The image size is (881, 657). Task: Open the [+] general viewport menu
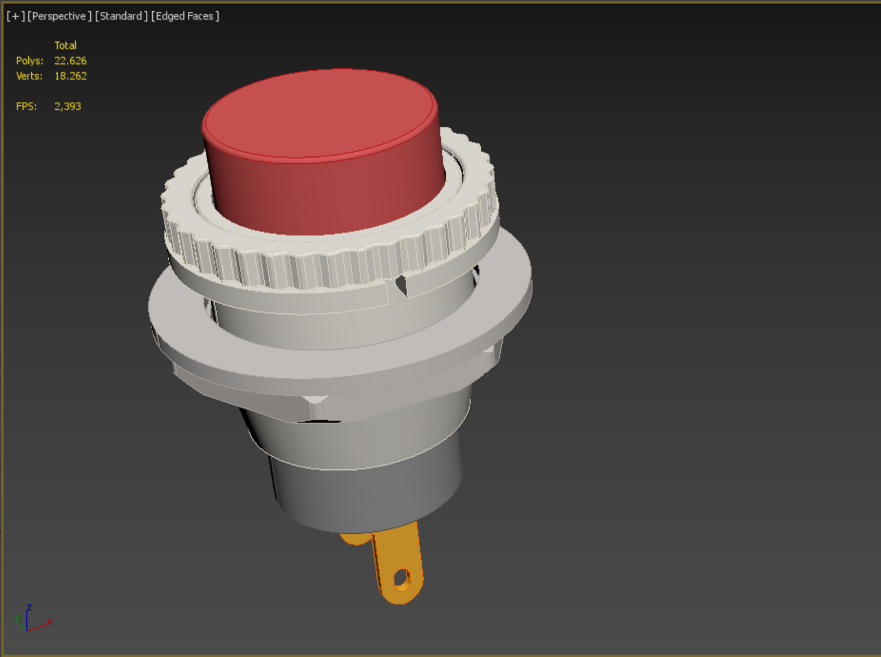(16, 16)
